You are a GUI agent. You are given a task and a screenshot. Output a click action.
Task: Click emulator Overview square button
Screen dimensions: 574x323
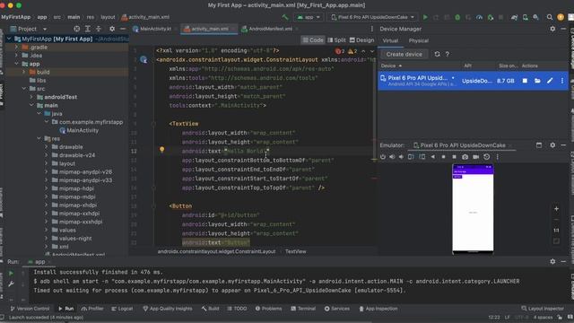[x=454, y=157]
